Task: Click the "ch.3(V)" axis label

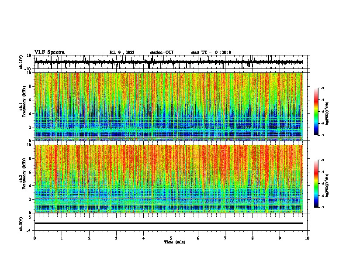Action: click(21, 224)
